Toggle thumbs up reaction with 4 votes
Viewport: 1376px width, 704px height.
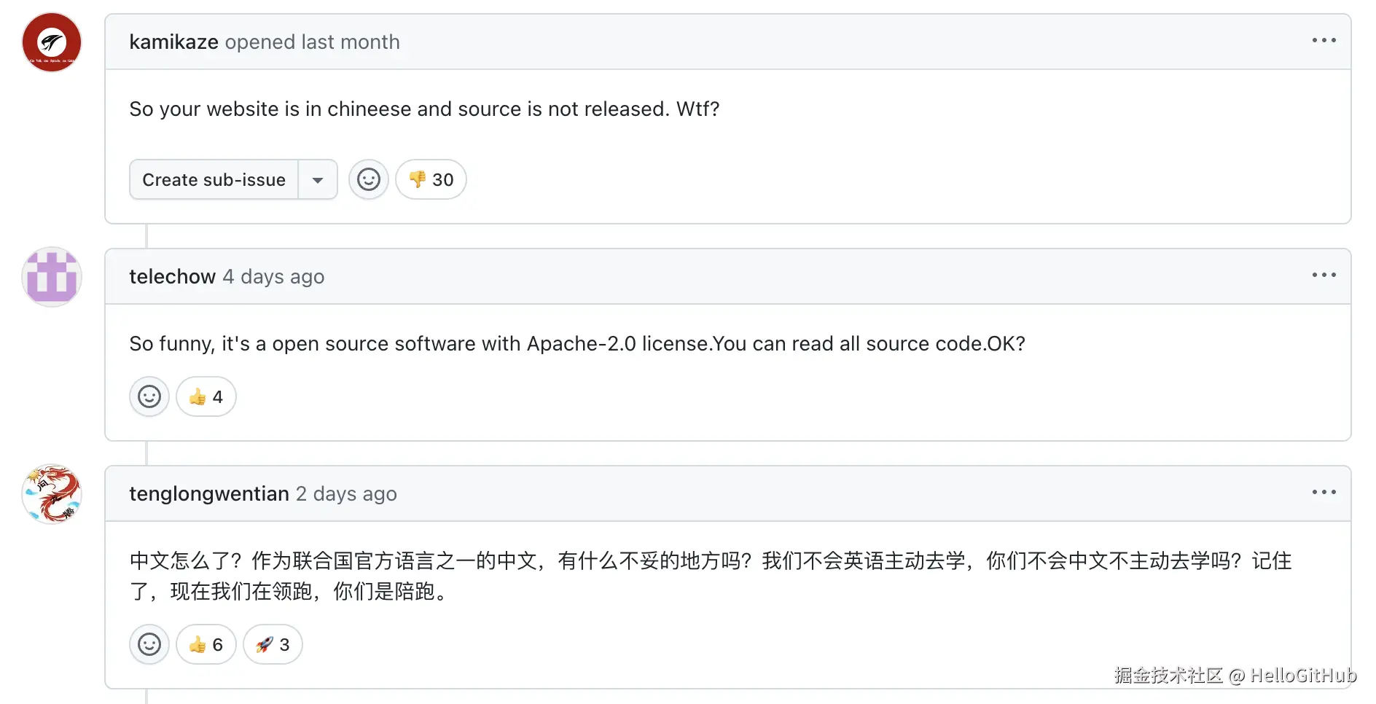206,396
